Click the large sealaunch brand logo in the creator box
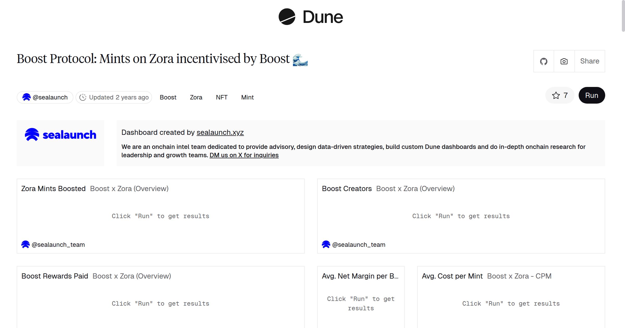The image size is (625, 328). tap(60, 134)
